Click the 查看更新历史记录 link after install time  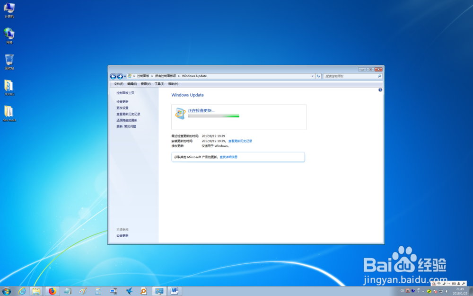[240, 141]
